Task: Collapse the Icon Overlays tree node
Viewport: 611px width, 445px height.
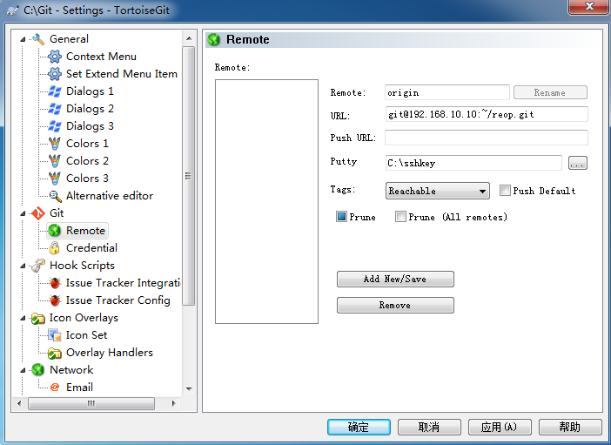Action: [x=23, y=318]
